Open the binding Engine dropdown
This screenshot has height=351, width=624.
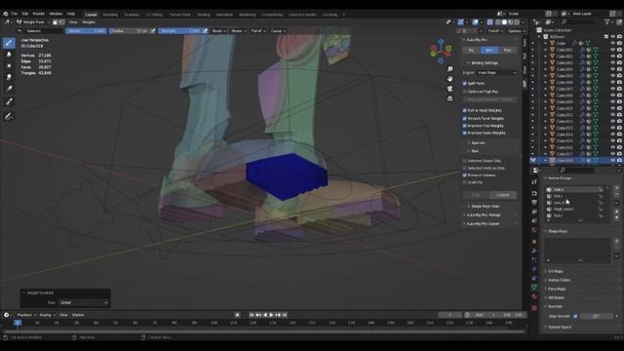496,73
